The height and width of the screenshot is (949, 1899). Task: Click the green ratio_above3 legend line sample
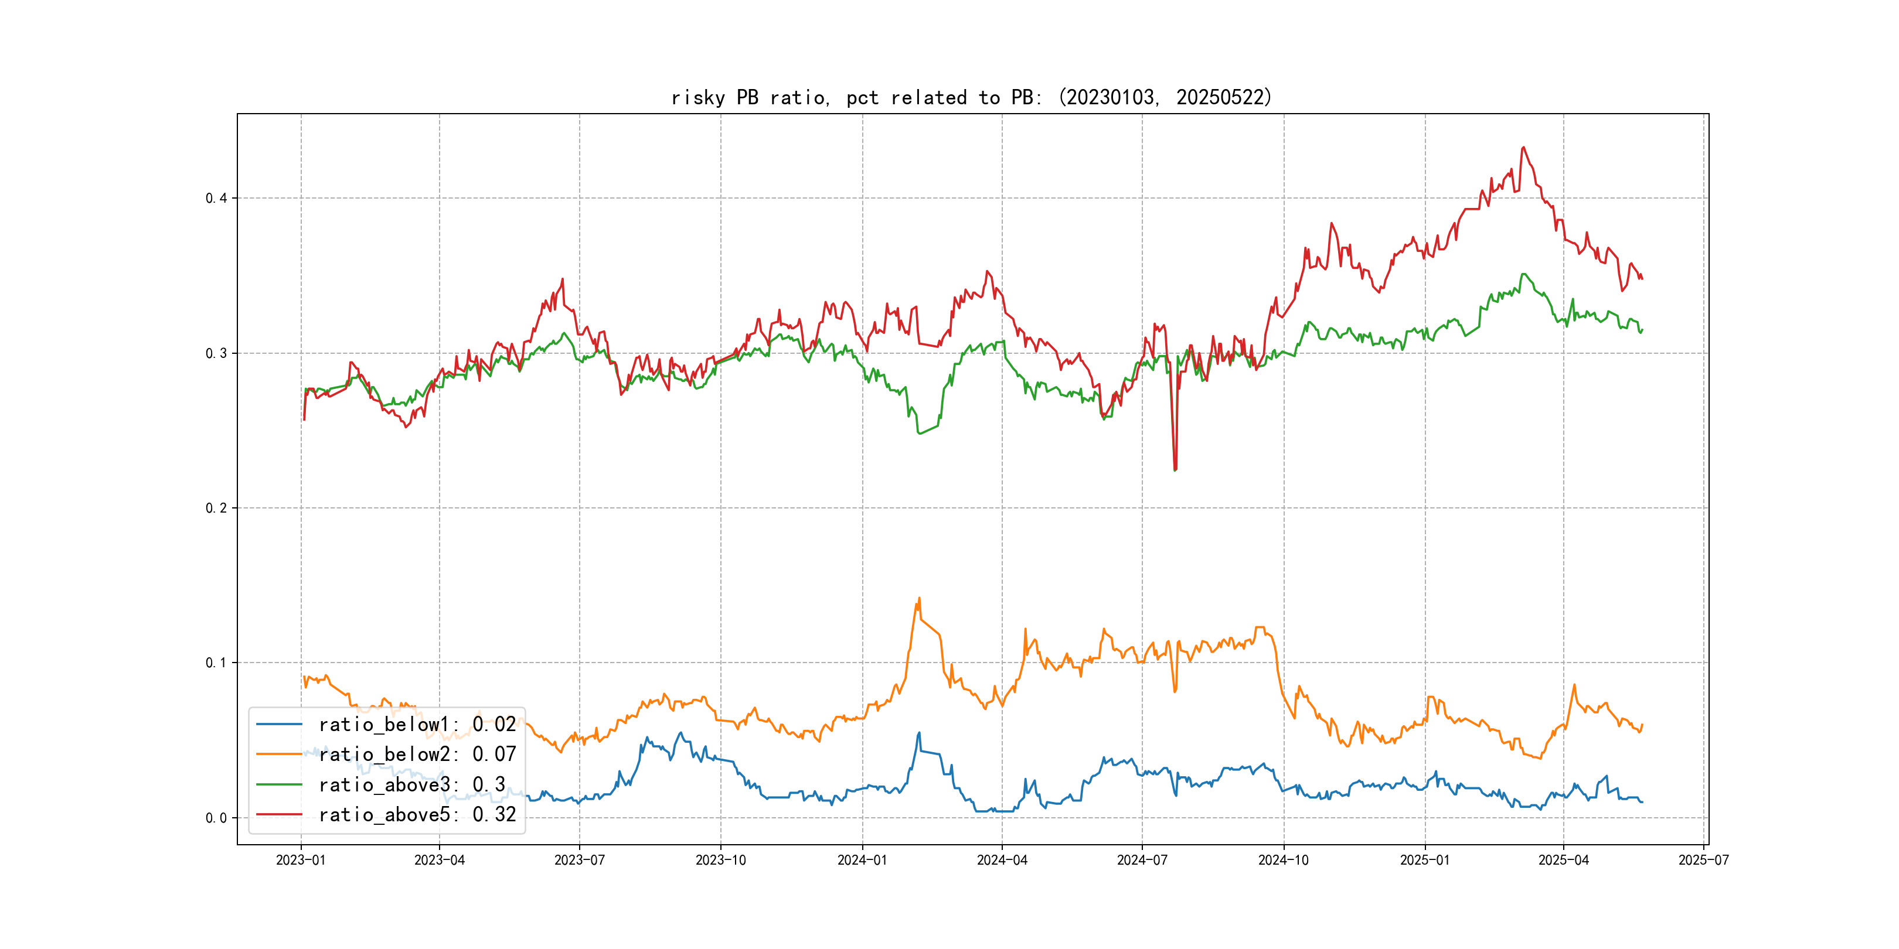pyautogui.click(x=280, y=785)
